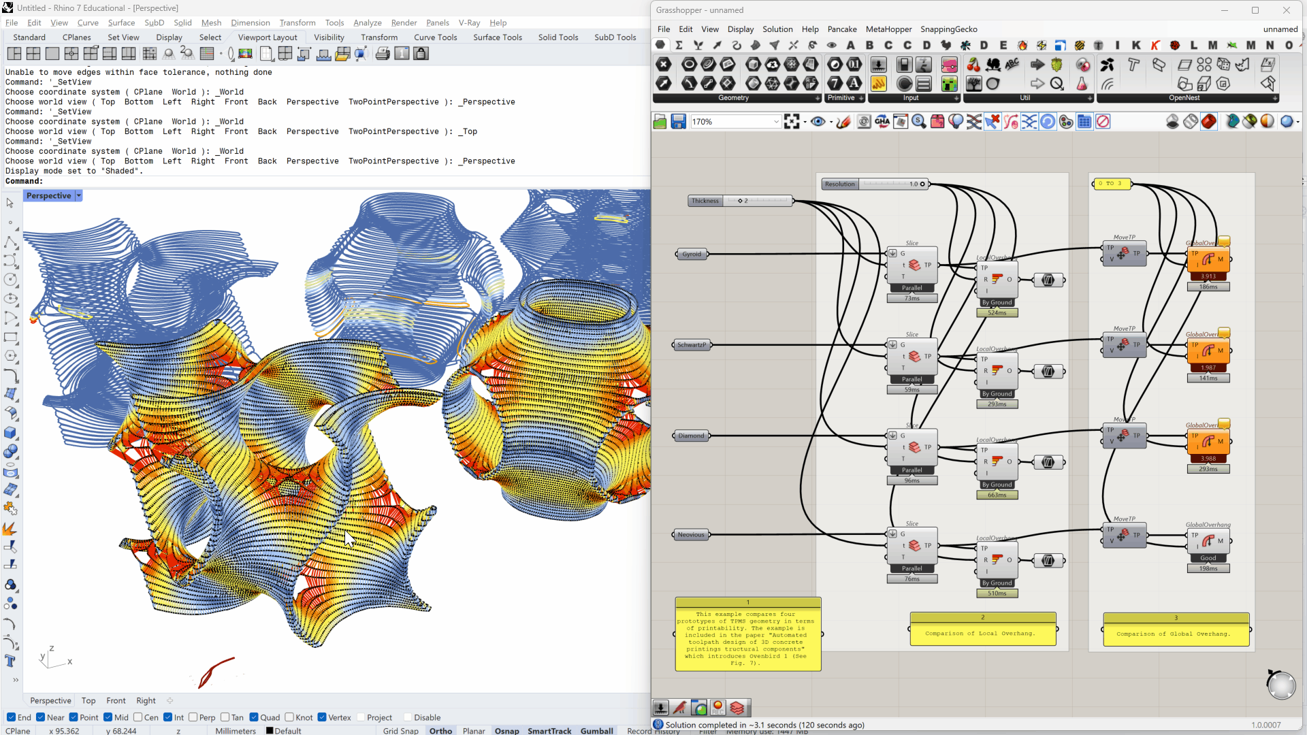Toggle Ortho in the status bar
Screen dimensions: 1307x735
440,730
